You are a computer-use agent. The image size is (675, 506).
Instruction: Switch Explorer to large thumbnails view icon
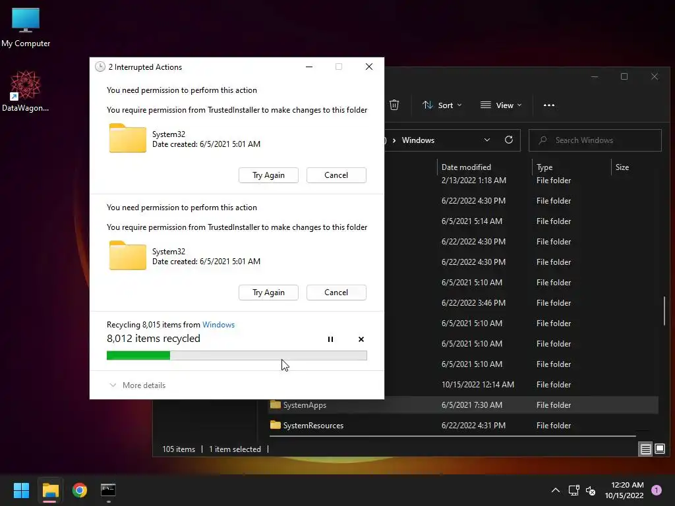[659, 449]
